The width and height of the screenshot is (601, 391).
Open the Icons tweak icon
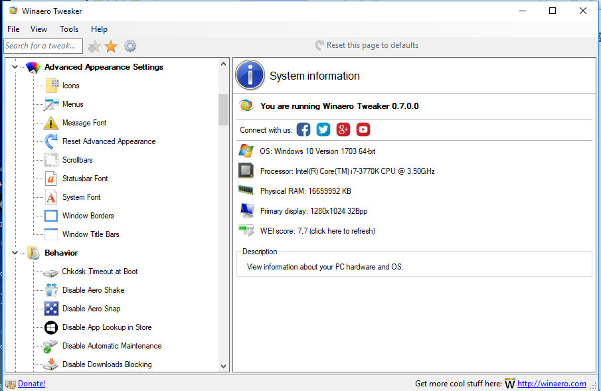(x=52, y=86)
